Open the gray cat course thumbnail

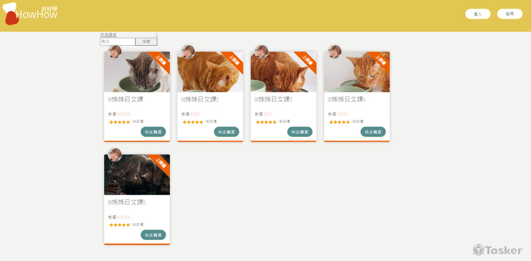point(137,72)
